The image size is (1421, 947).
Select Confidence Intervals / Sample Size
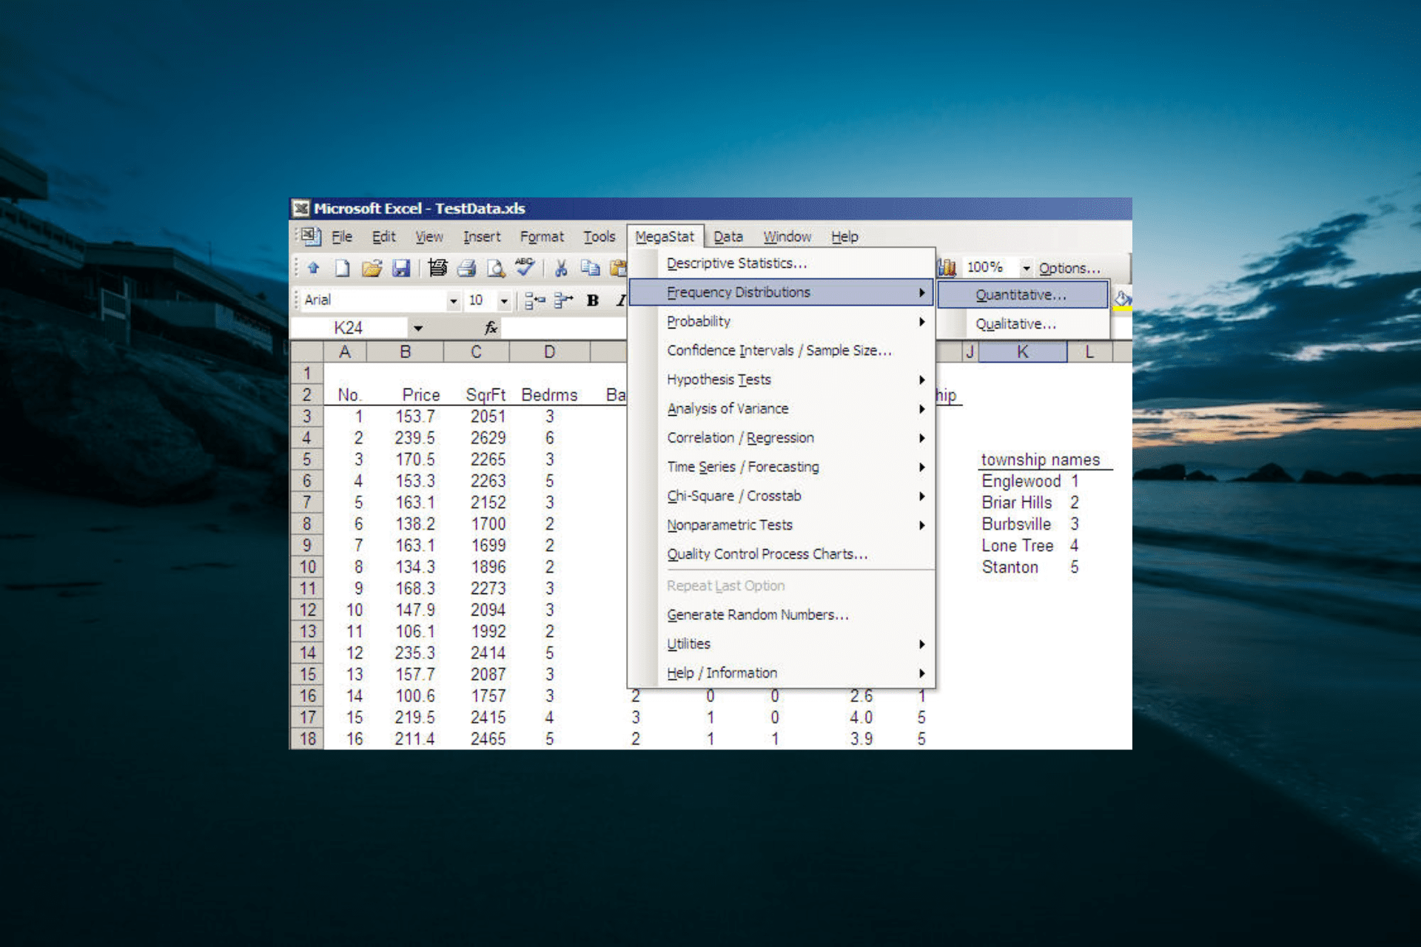781,351
